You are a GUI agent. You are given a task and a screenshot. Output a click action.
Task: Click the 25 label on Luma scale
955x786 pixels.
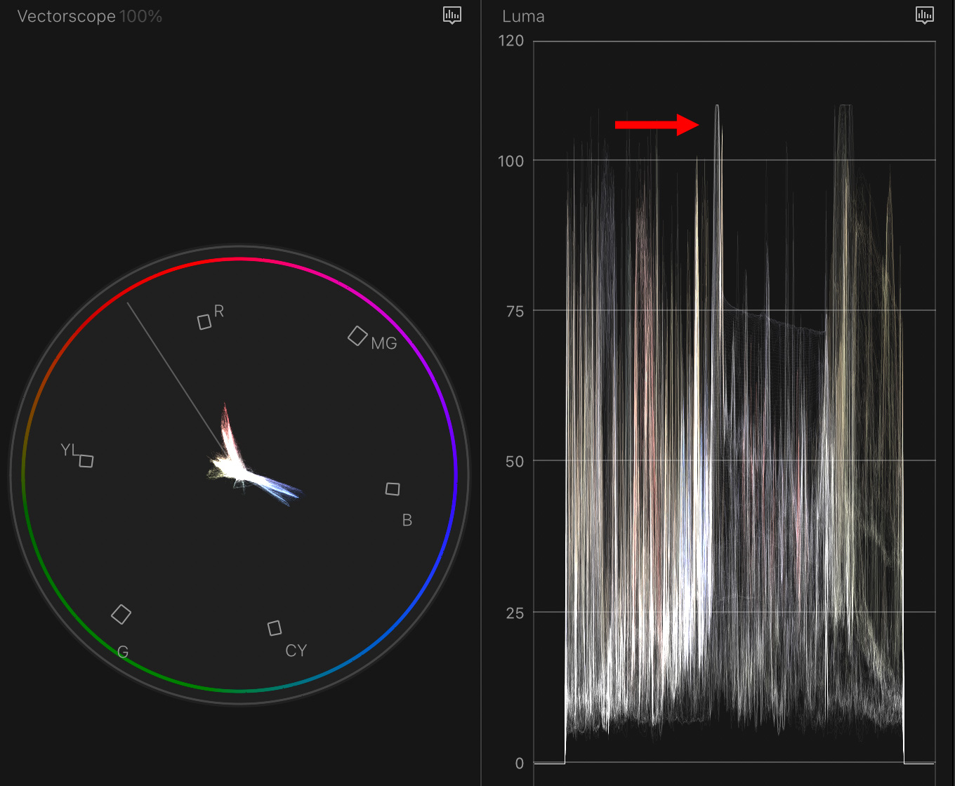[515, 613]
